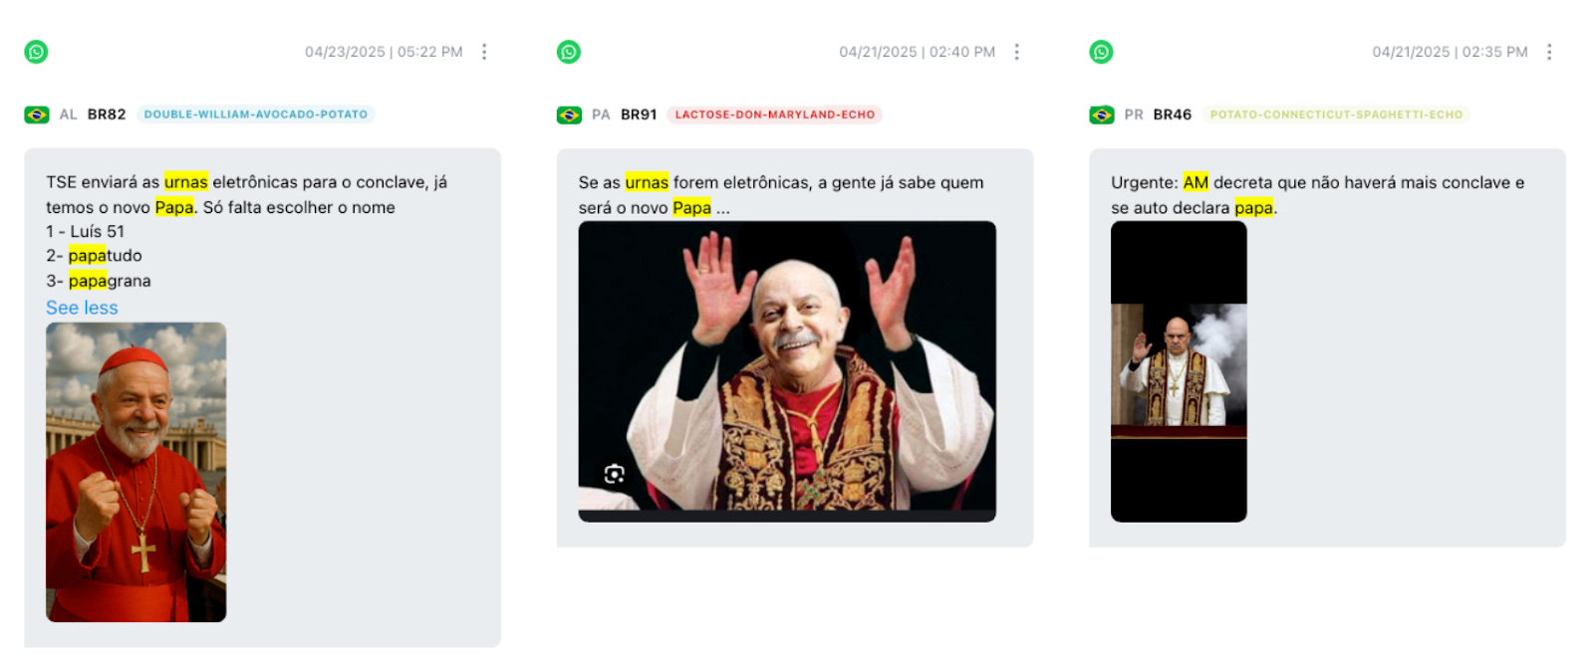Viewport: 1594px width, 664px height.
Task: Collapse message with the See less link
Action: point(82,308)
